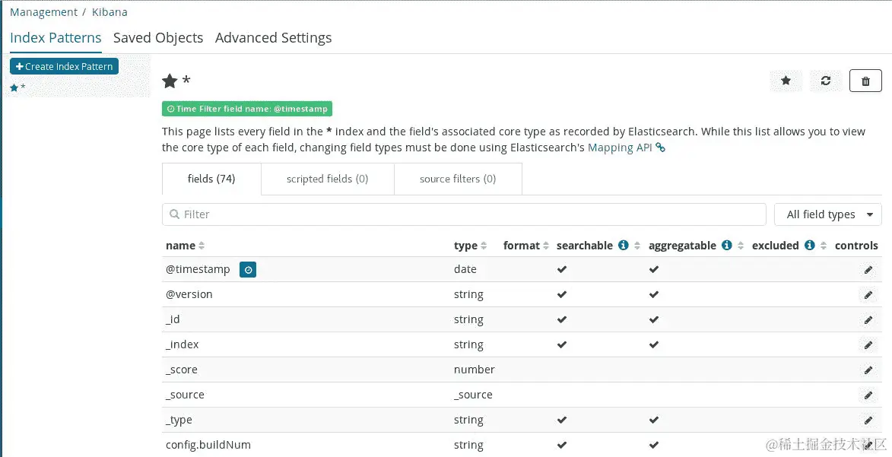Image resolution: width=892 pixels, height=457 pixels.
Task: Click the fields Filter input box
Action: [x=464, y=214]
